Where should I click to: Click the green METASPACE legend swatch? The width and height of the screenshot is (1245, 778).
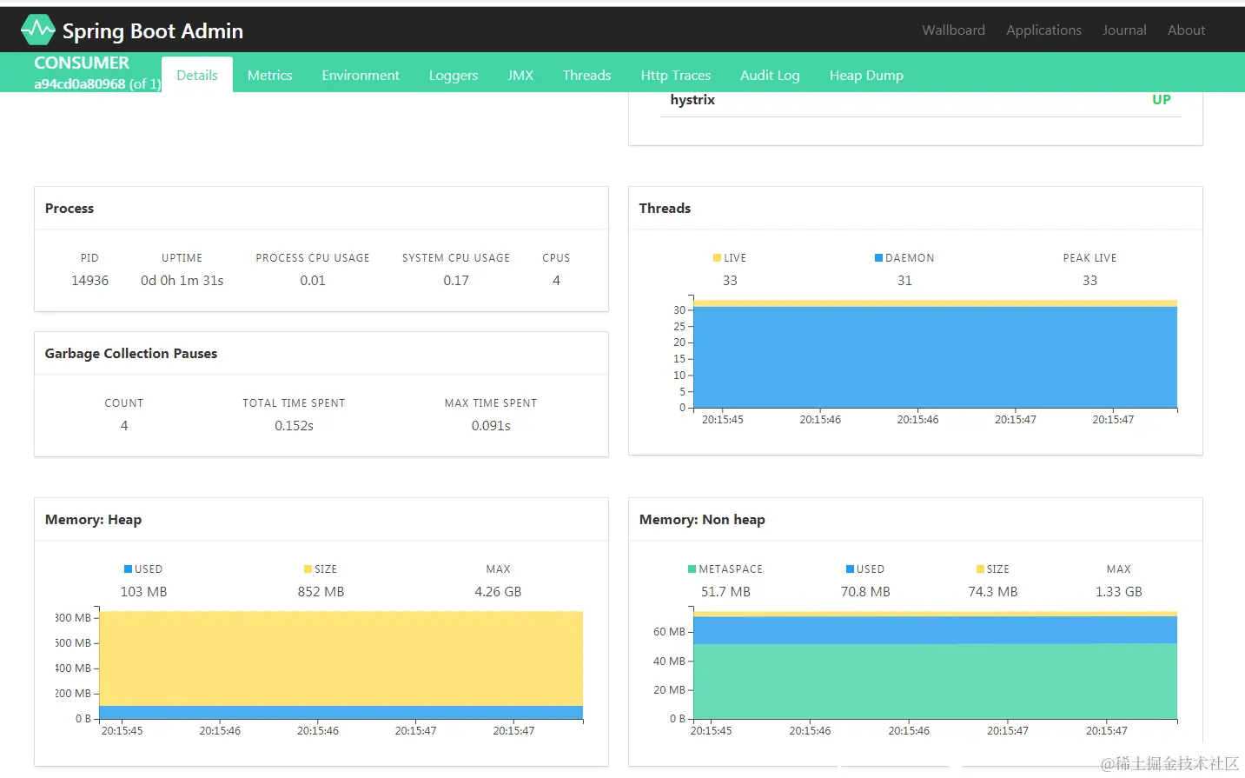692,569
